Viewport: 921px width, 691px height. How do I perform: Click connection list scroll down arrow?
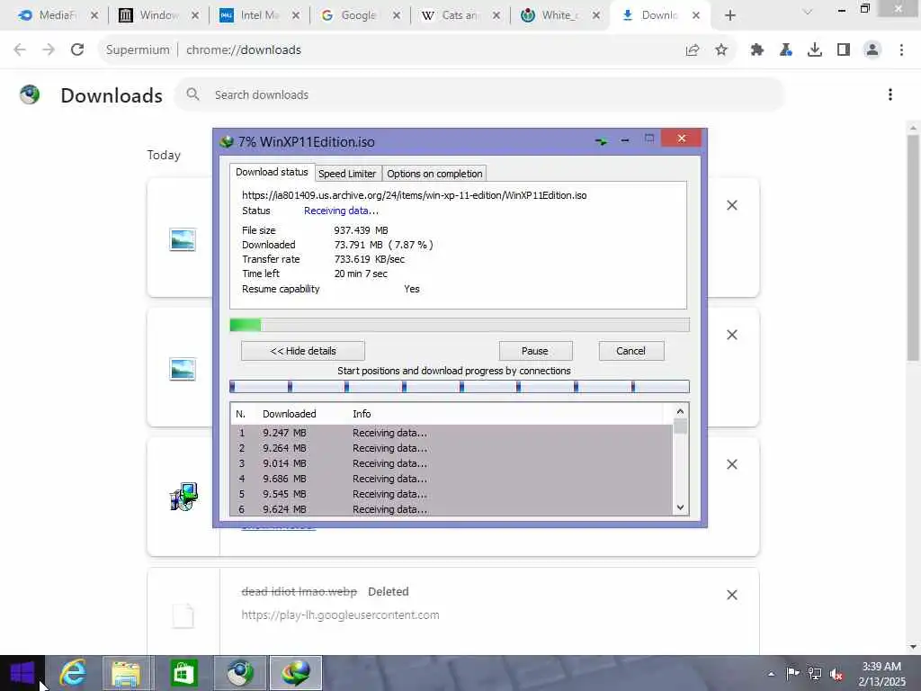[x=680, y=507]
